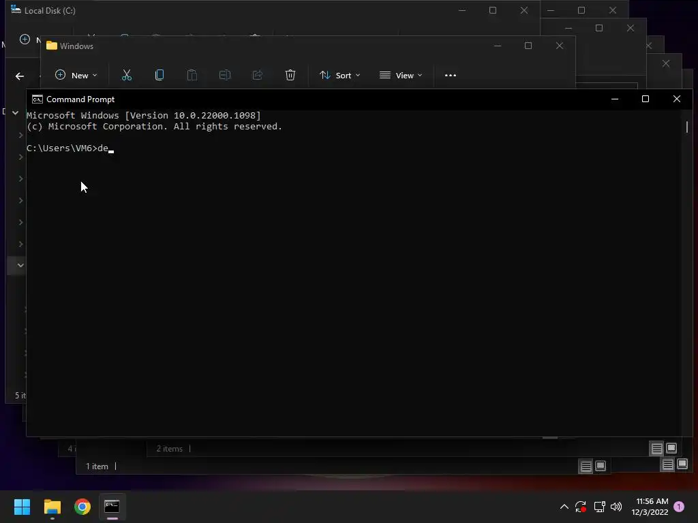Image resolution: width=698 pixels, height=523 pixels.
Task: Click the back arrow in Local Disk window
Action: (20, 76)
